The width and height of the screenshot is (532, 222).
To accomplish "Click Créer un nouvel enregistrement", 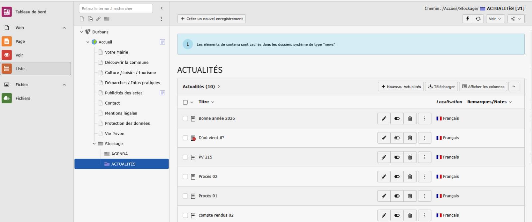I will [211, 19].
